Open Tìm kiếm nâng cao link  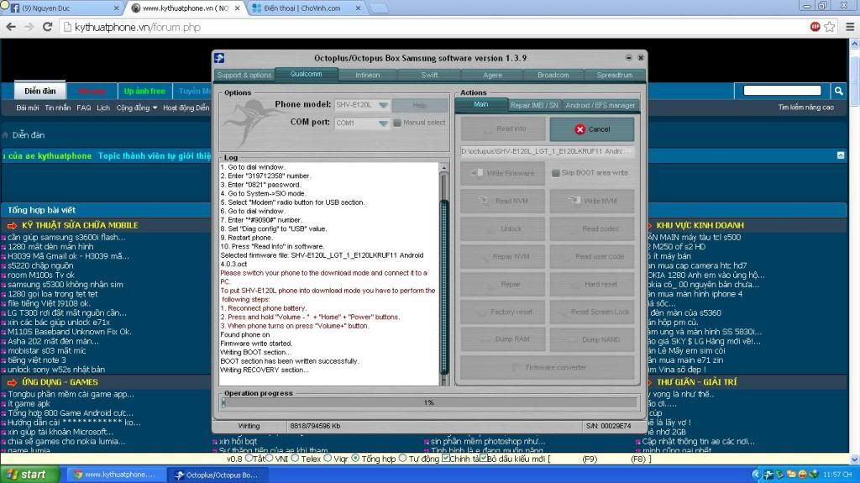coord(805,108)
